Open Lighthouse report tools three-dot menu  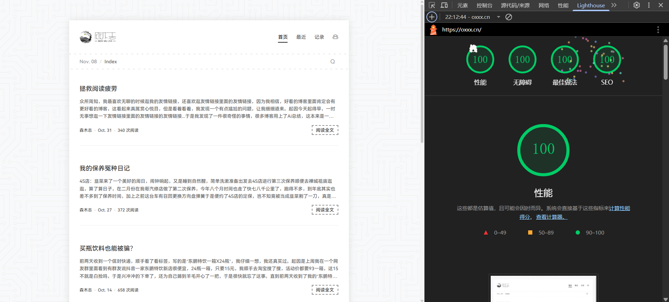pos(658,30)
